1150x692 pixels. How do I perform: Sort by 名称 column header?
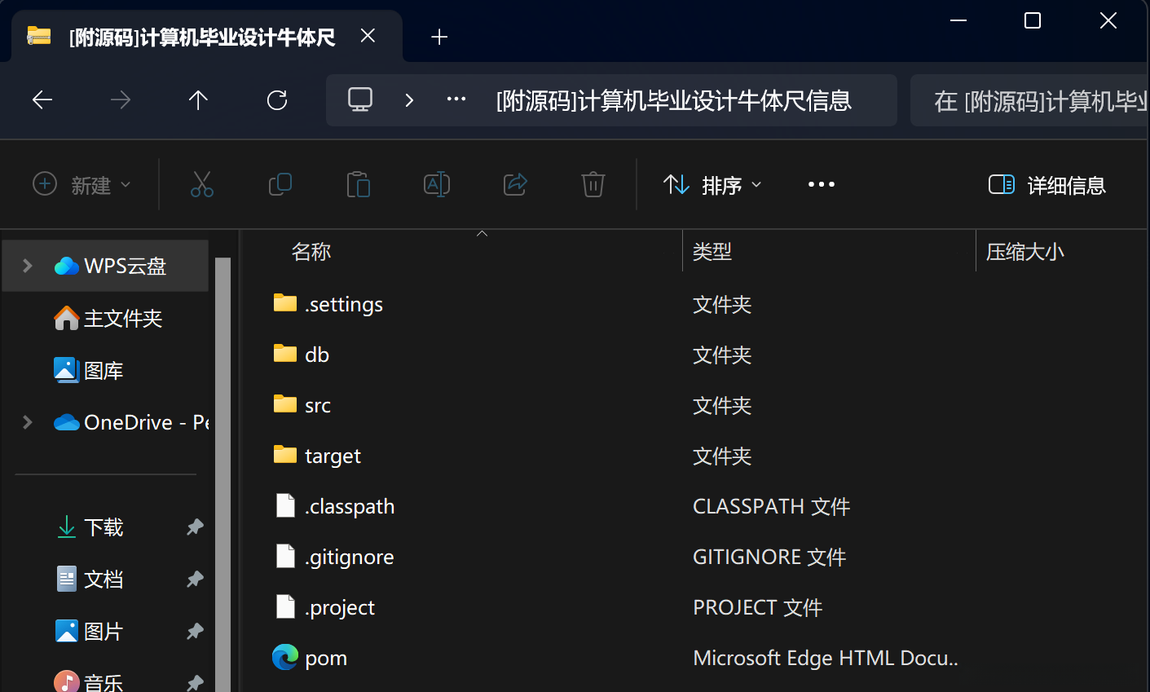coord(311,252)
